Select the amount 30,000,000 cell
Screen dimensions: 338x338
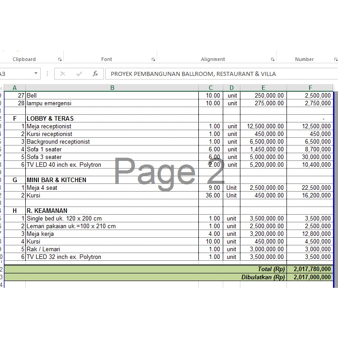click(x=310, y=157)
